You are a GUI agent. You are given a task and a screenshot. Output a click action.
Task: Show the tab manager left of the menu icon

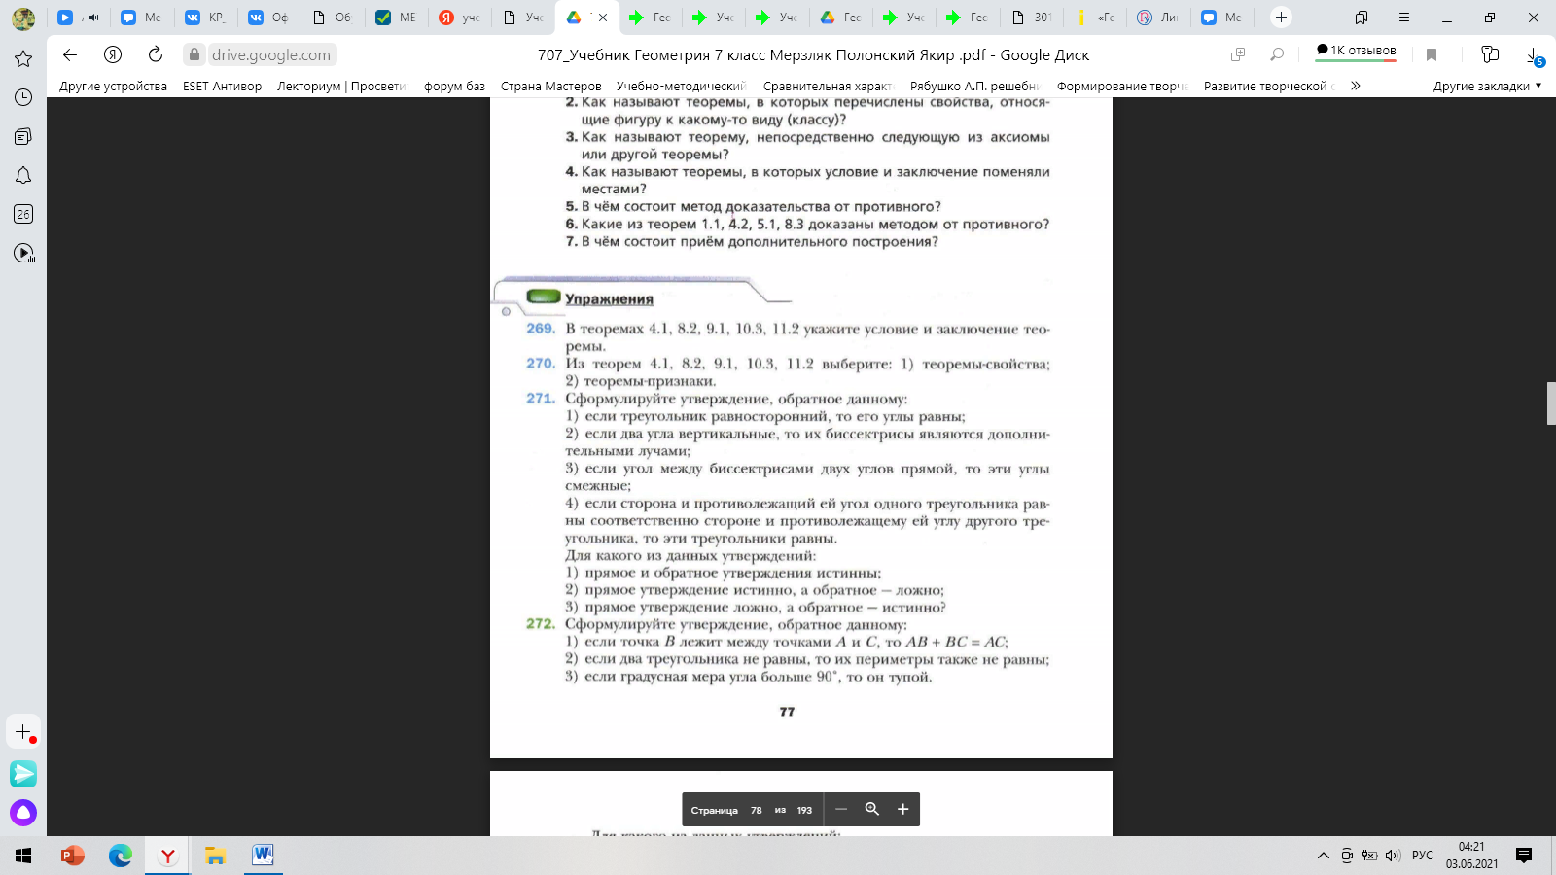(x=1361, y=17)
